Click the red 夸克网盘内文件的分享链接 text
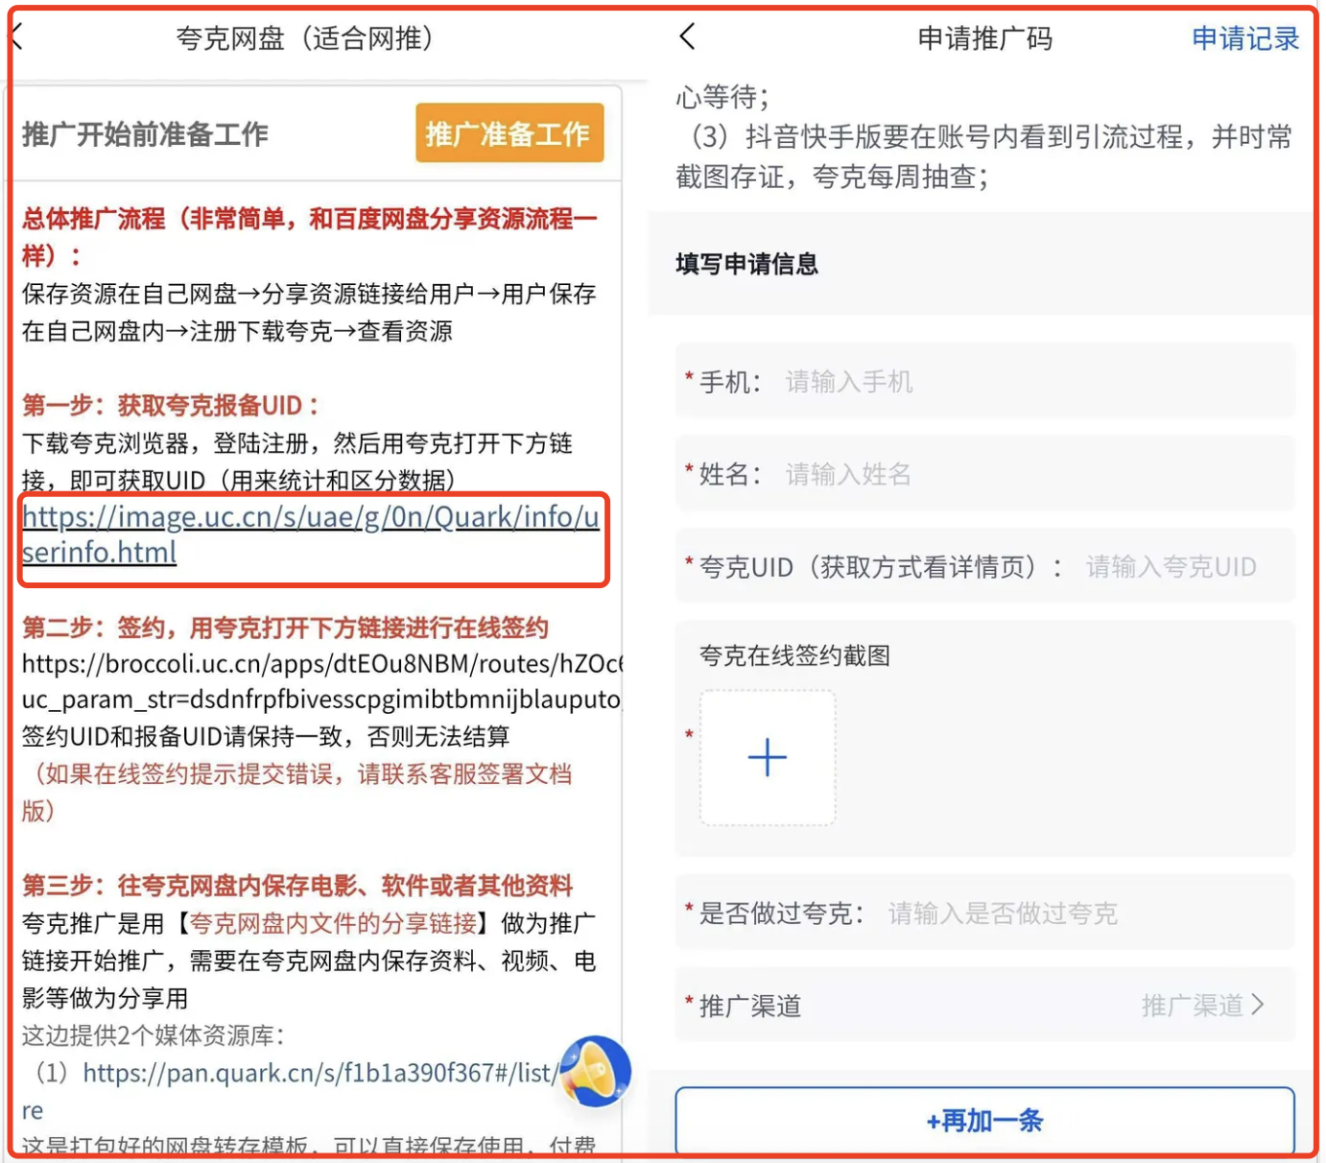Image resolution: width=1326 pixels, height=1163 pixels. (x=333, y=923)
